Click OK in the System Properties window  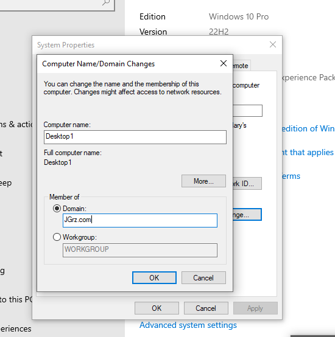[157, 308]
